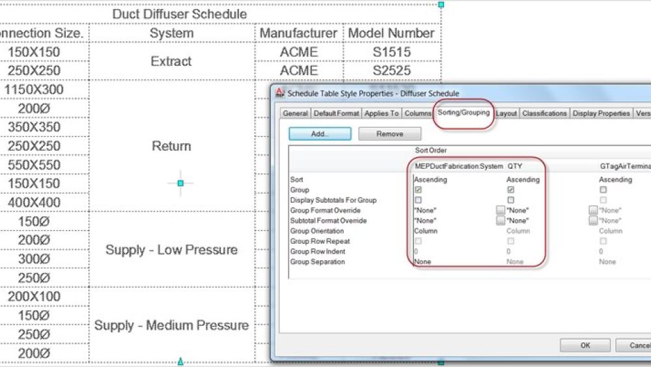The image size is (651, 367).
Task: Click the Model Number column header
Action: (x=391, y=33)
